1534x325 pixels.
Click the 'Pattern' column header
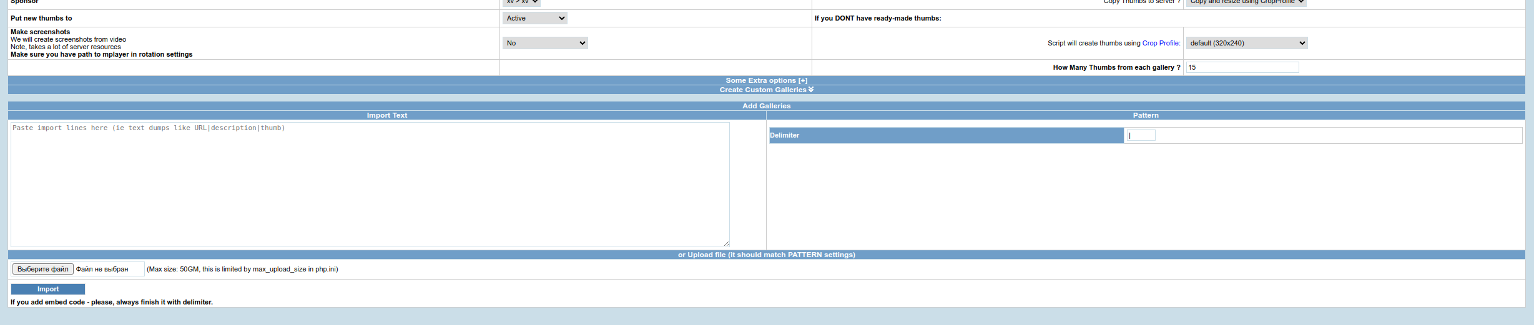1146,115
